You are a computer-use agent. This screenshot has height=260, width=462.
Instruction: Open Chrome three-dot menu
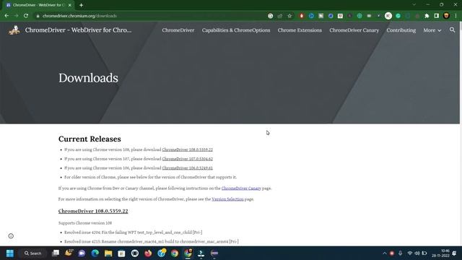[x=456, y=16]
